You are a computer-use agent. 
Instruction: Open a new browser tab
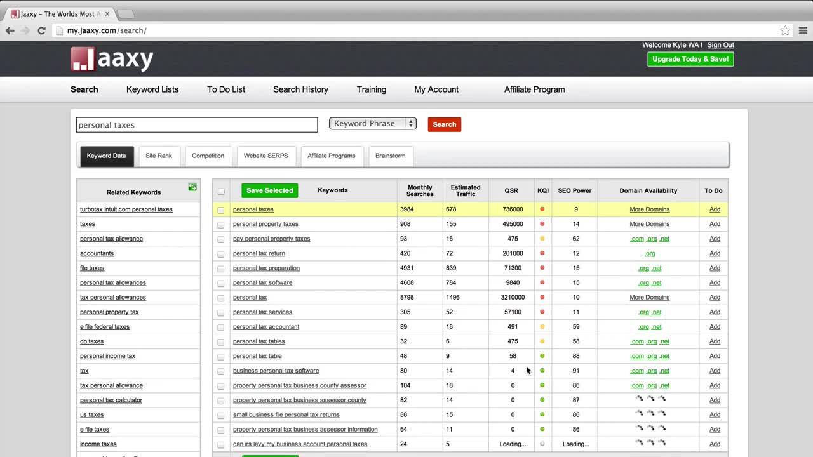pyautogui.click(x=125, y=14)
